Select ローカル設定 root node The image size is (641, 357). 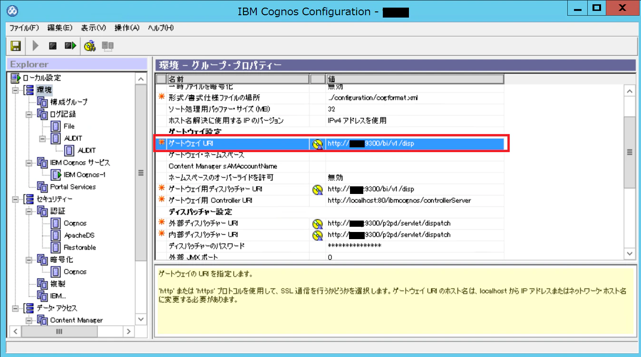tap(42, 78)
